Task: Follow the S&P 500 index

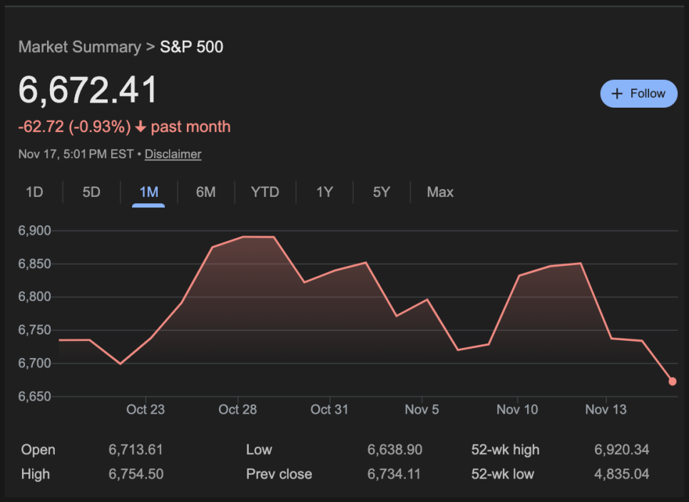Action: click(638, 93)
